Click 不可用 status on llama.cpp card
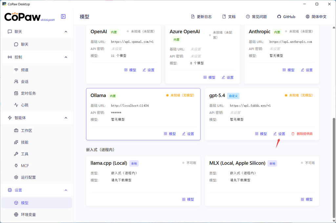Image resolution: width=336 pixels, height=223 pixels. point(189,163)
